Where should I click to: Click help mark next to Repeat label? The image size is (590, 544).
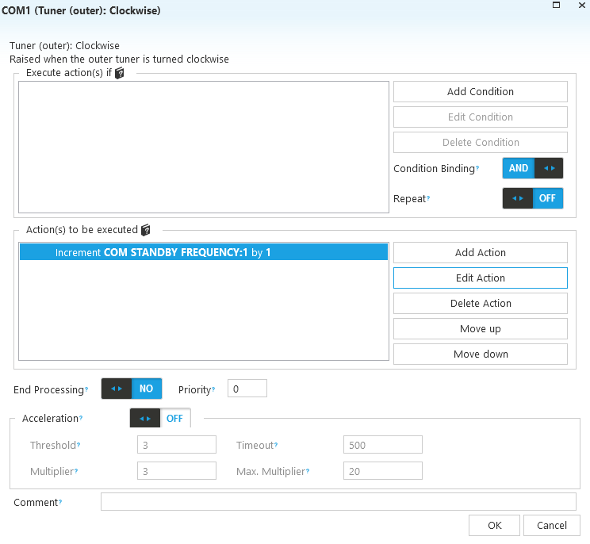coord(428,198)
